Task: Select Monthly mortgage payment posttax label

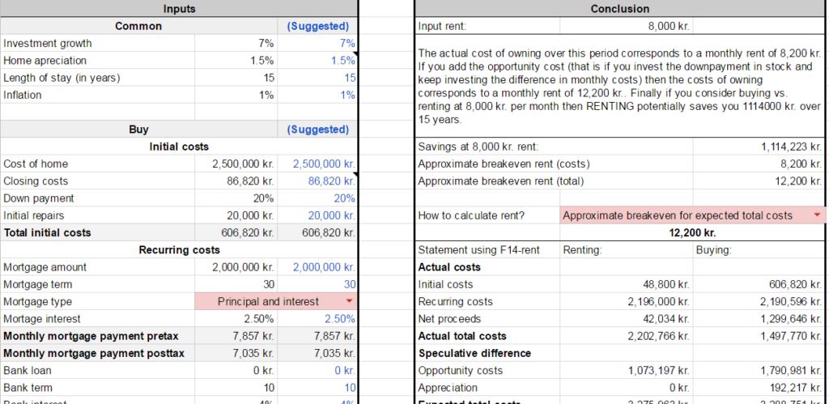Action: (x=97, y=353)
